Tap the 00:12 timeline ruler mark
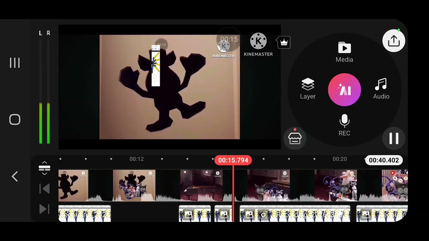 coord(136,159)
